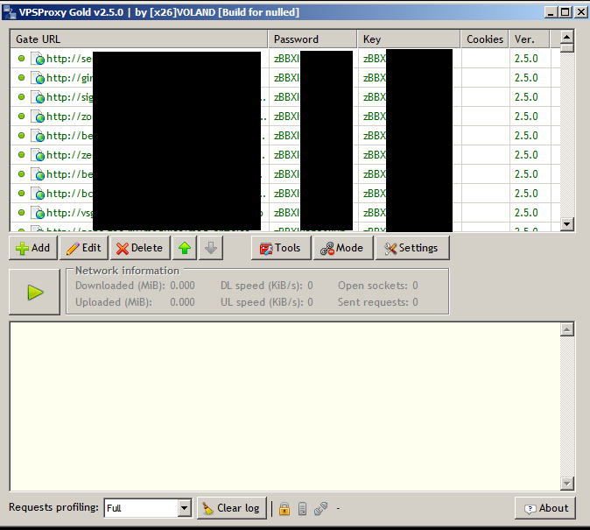
Task: Sort by Key column header
Action: 409,39
